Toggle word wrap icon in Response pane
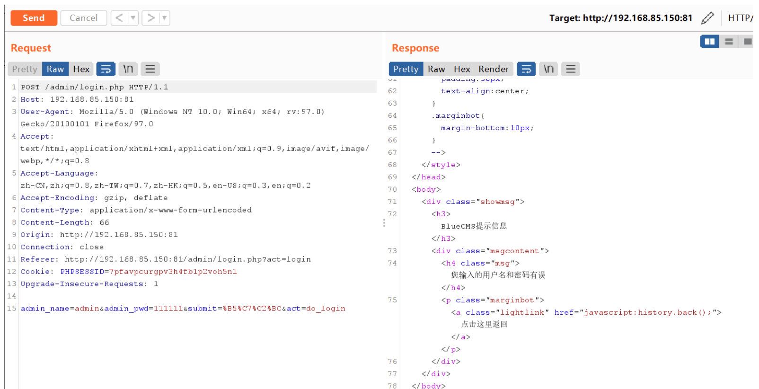 [526, 69]
